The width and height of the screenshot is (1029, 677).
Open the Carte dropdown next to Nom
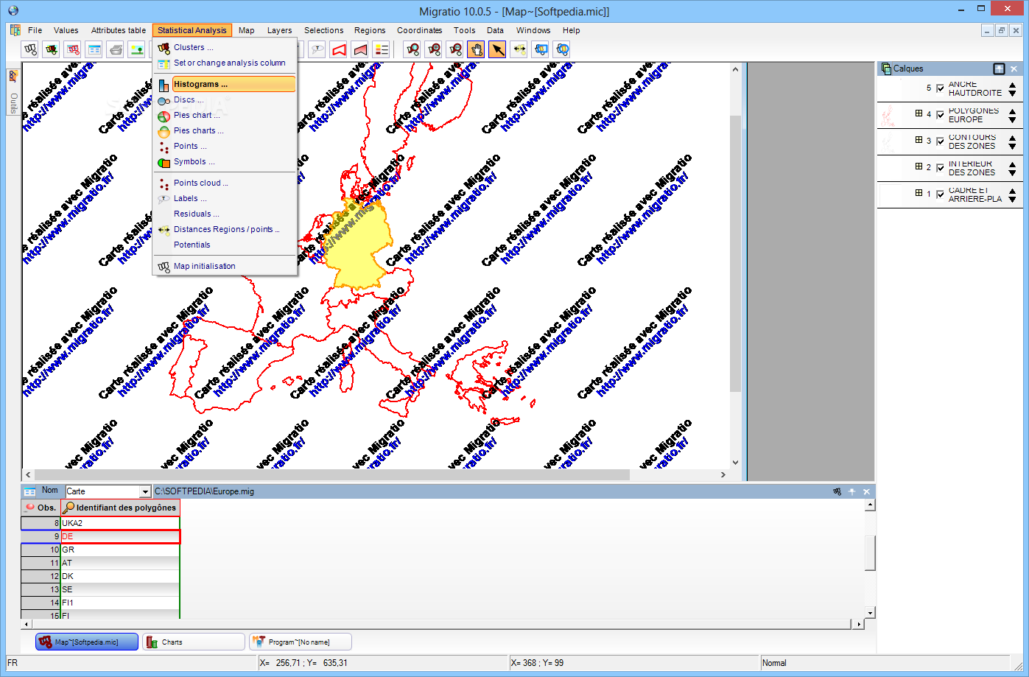tap(145, 491)
